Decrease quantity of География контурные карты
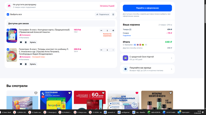The image size is (206, 115). (x=101, y=31)
